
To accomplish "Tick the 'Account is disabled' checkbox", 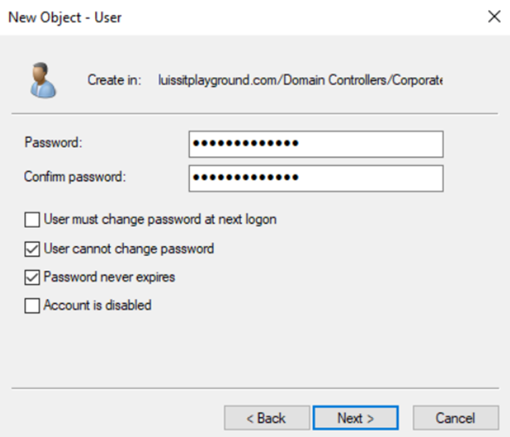I will (x=32, y=306).
